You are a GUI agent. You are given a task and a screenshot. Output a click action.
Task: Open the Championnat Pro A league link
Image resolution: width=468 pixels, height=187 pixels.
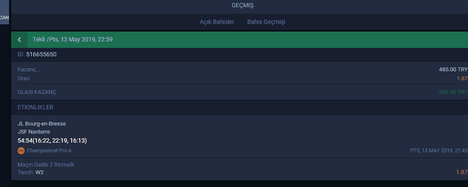tap(49, 151)
